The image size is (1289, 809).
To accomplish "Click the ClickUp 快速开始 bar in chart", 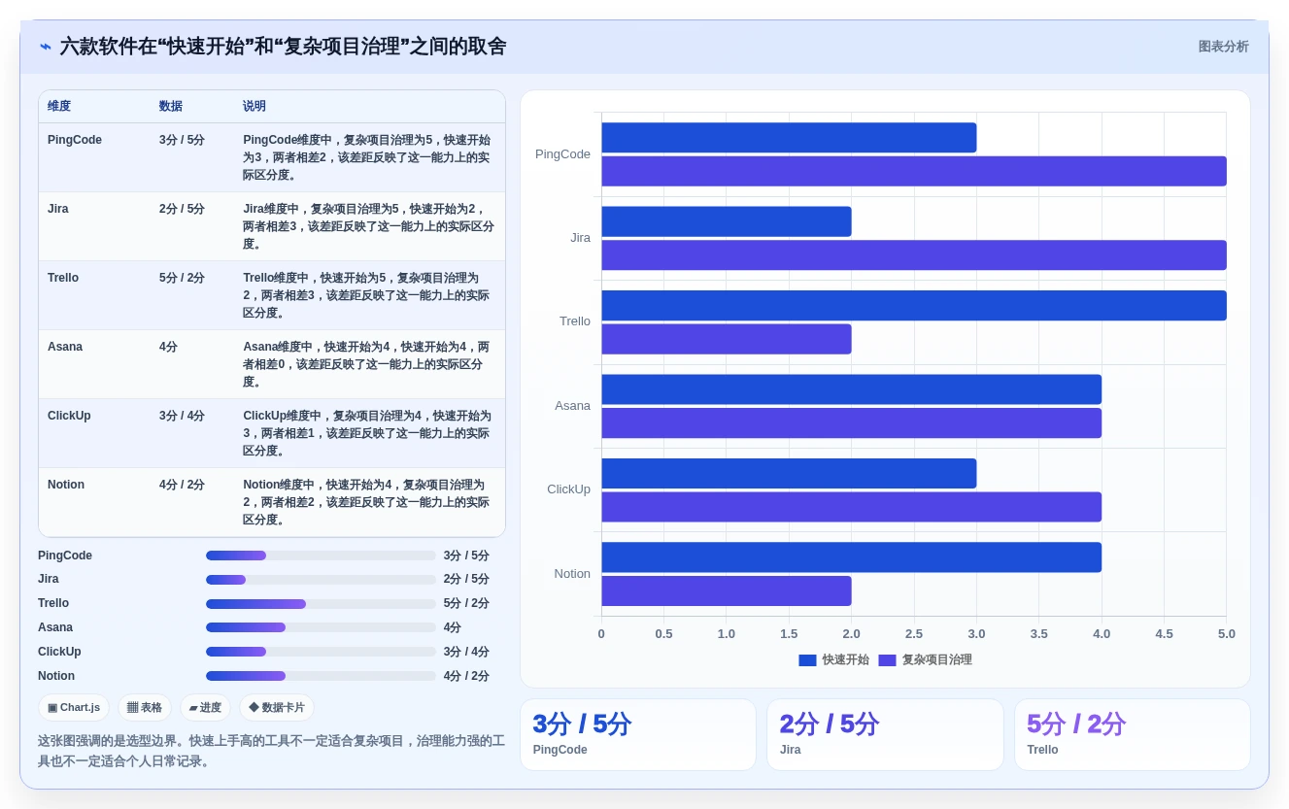I will coord(789,473).
